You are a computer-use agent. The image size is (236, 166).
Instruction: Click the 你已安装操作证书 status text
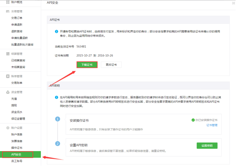pos(206,120)
